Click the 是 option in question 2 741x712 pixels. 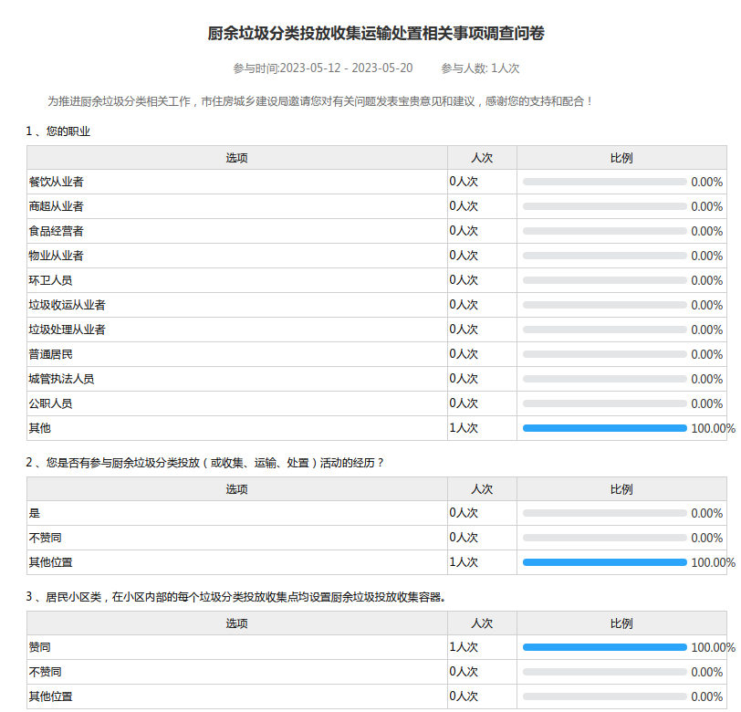tap(35, 513)
